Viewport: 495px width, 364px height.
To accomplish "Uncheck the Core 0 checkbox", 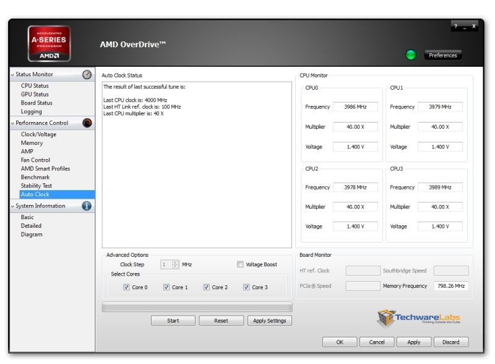I will coord(126,287).
